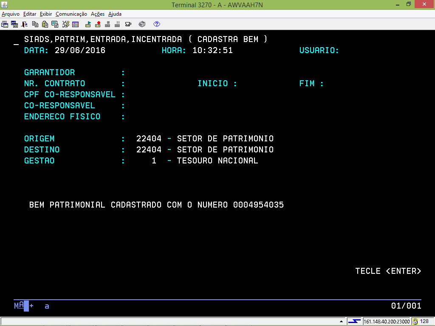Open the Ajuda menu
The height and width of the screenshot is (326, 435).
coord(115,14)
